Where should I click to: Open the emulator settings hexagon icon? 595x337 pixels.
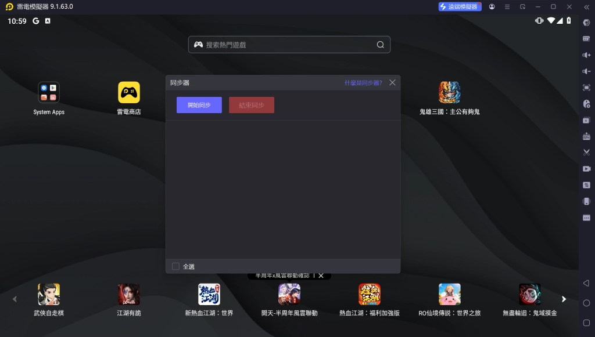tap(586, 23)
